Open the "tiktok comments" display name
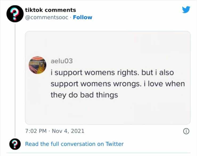Image resolution: width=197 pixels, height=156 pixels. [50, 10]
